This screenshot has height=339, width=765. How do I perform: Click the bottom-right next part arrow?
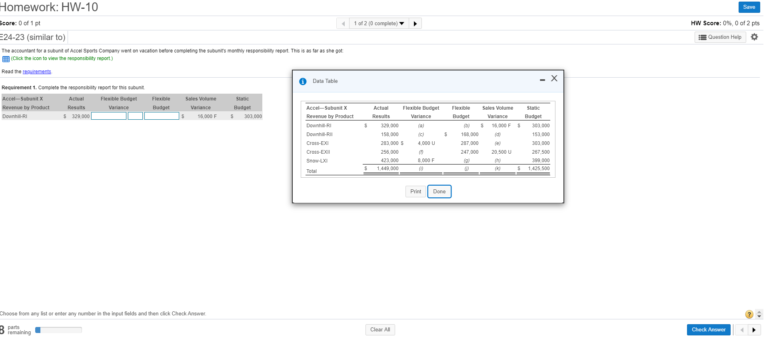754,330
